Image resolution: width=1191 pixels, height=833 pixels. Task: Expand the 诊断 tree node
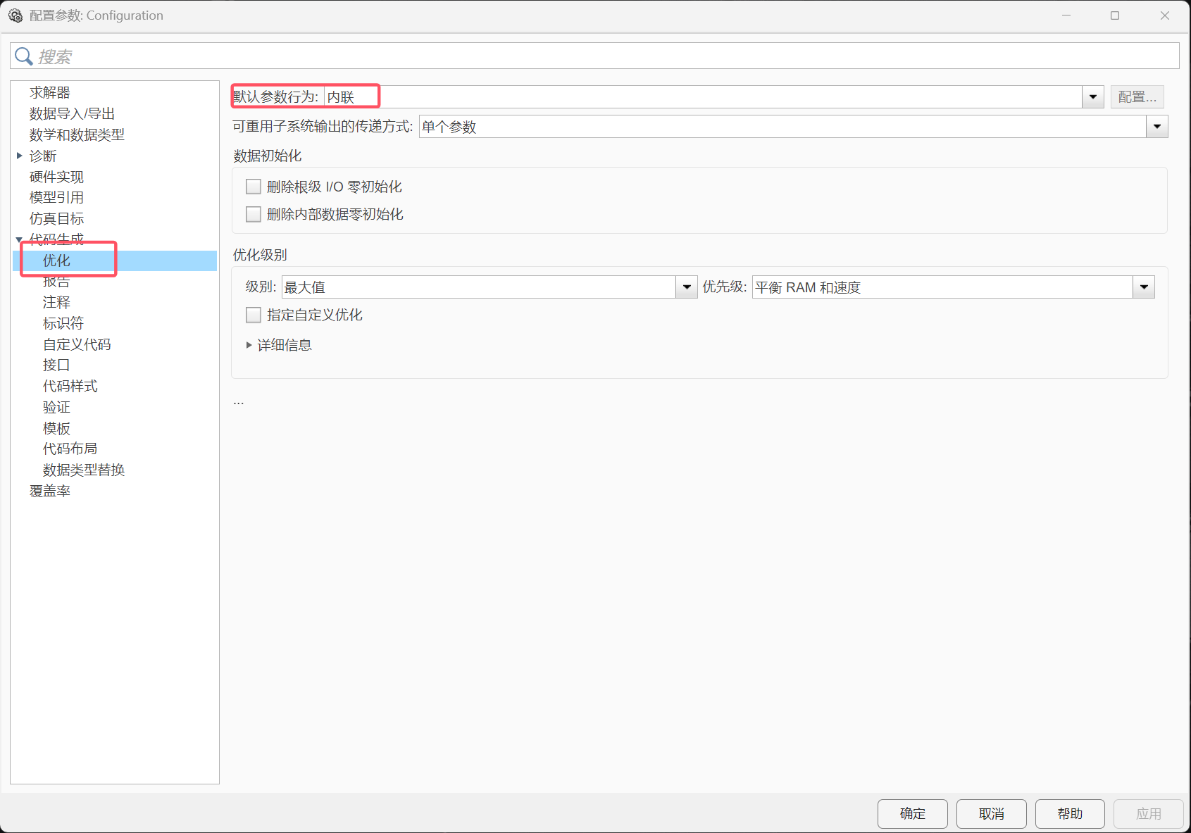19,156
